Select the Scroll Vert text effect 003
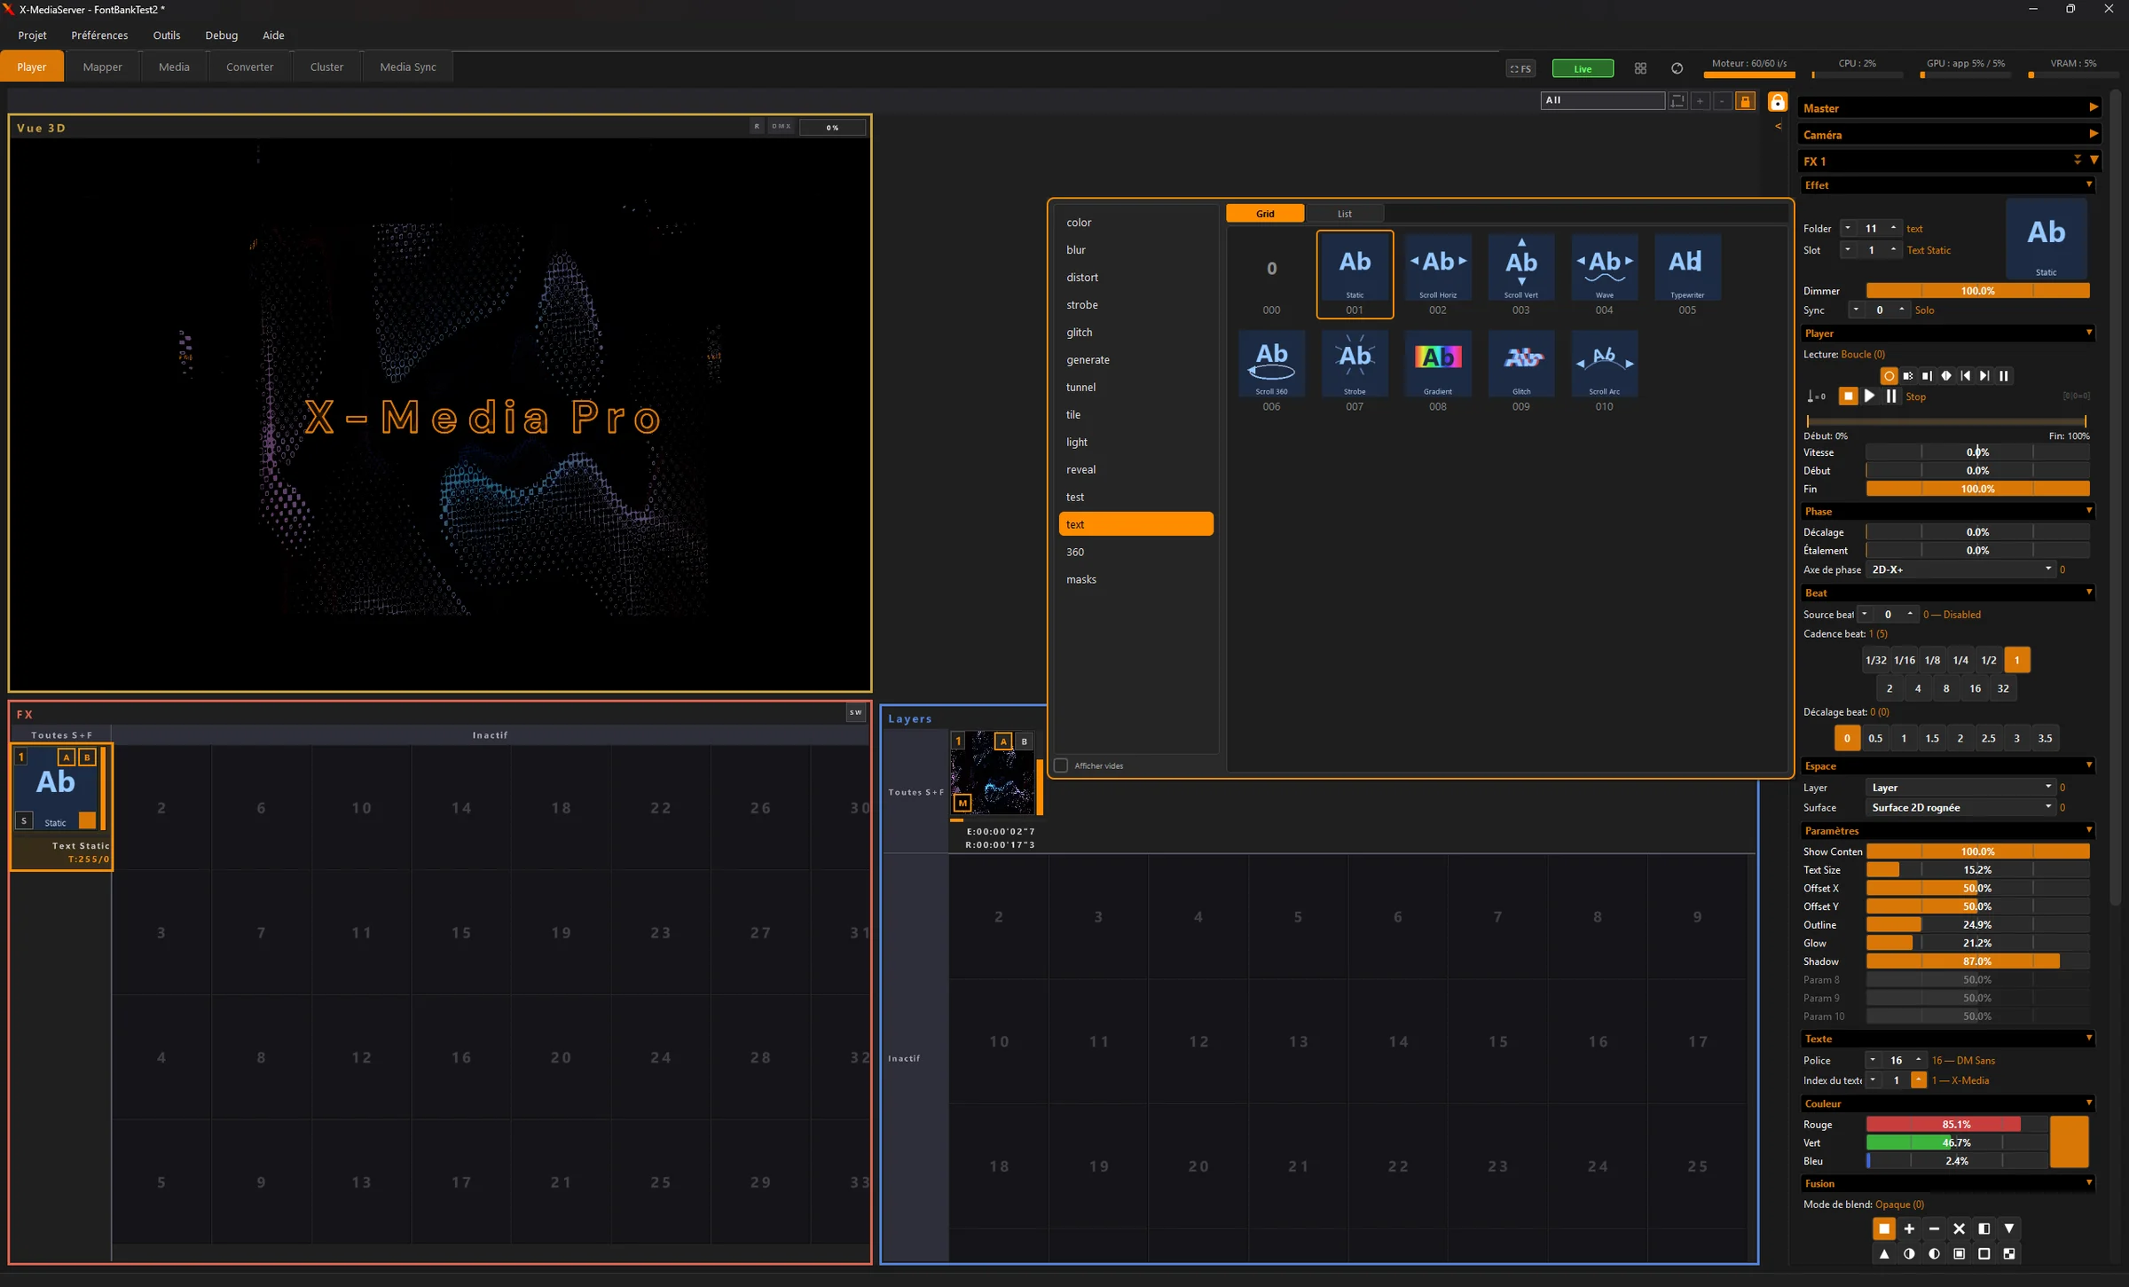This screenshot has height=1287, width=2129. tap(1520, 267)
